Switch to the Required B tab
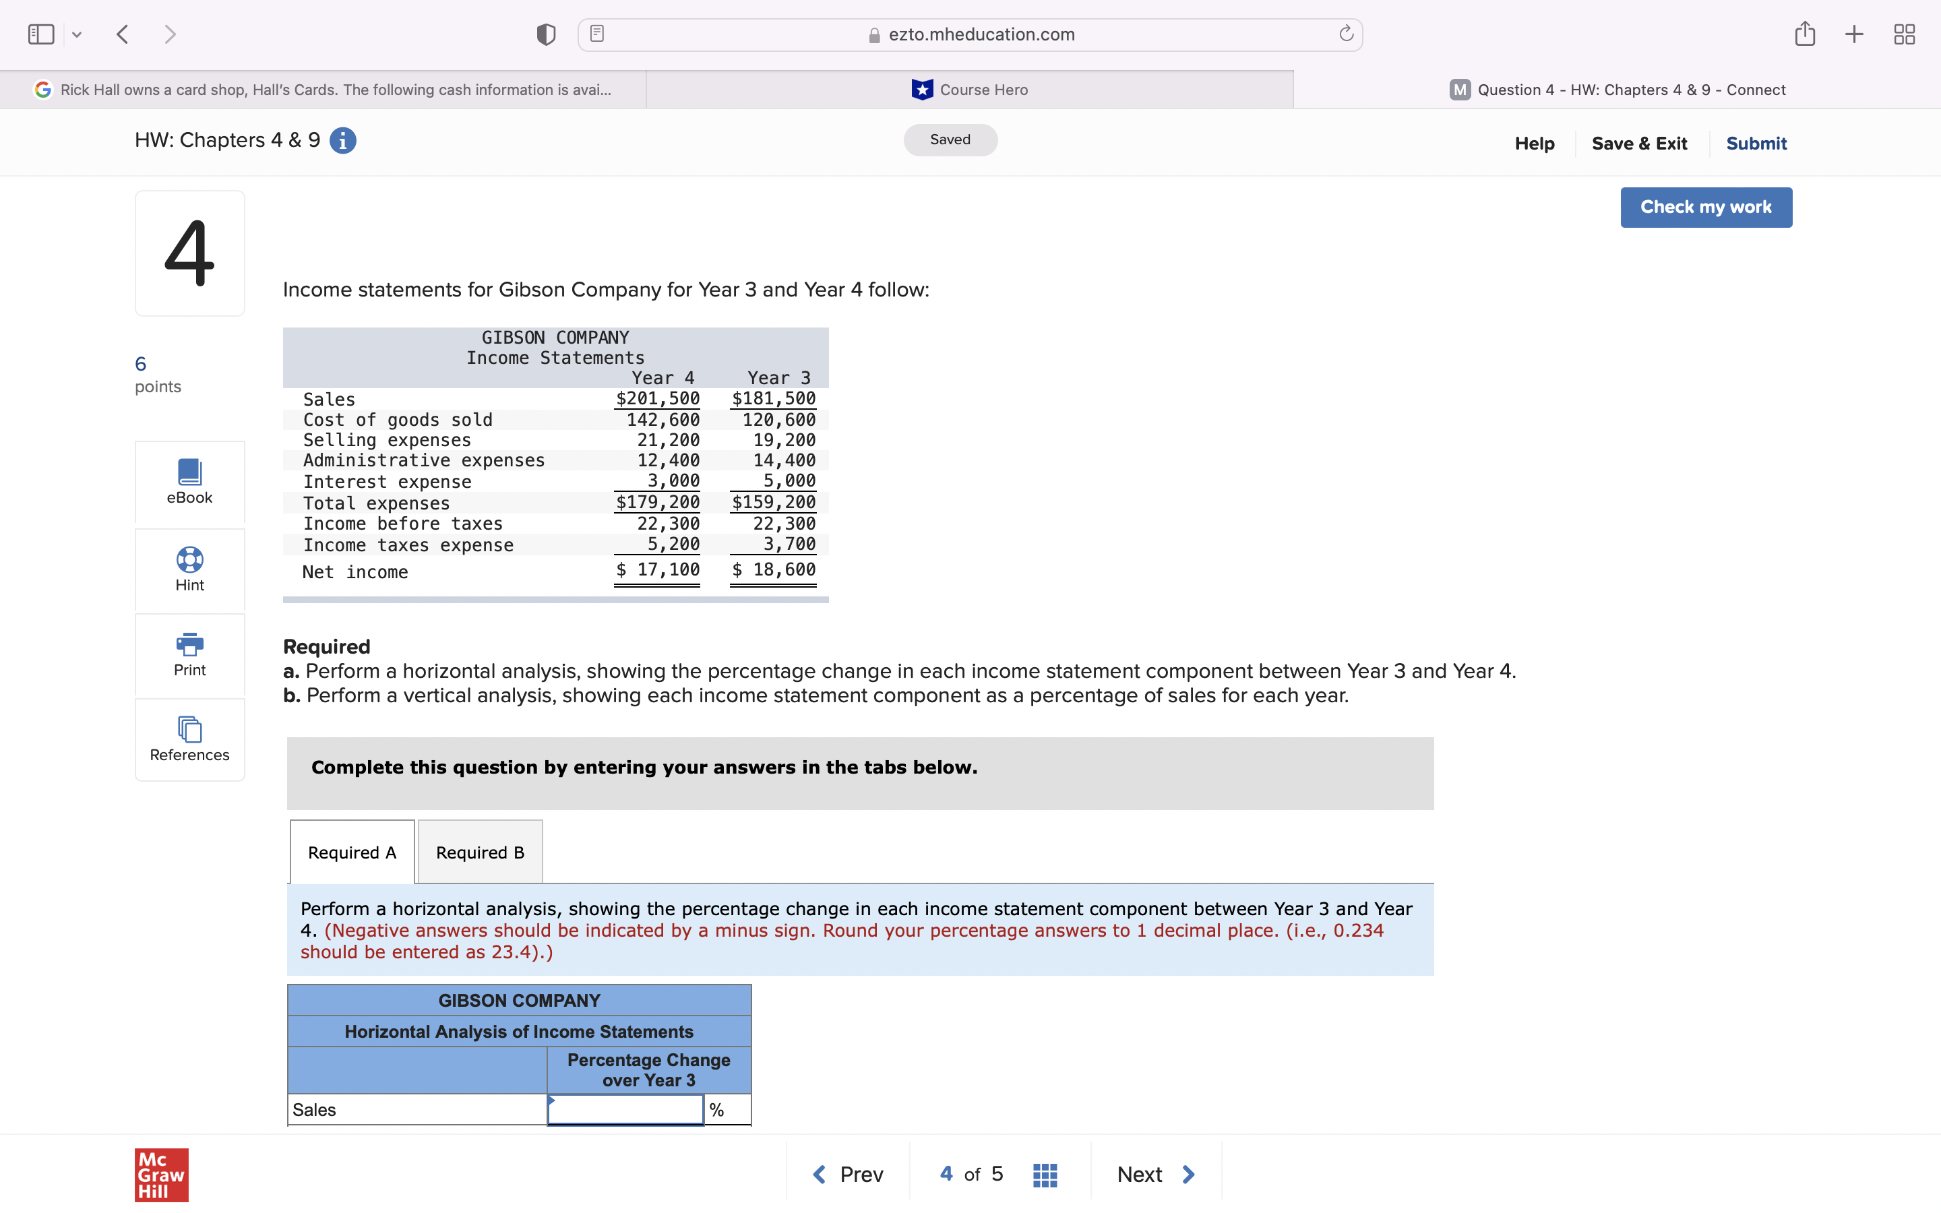 pos(480,852)
